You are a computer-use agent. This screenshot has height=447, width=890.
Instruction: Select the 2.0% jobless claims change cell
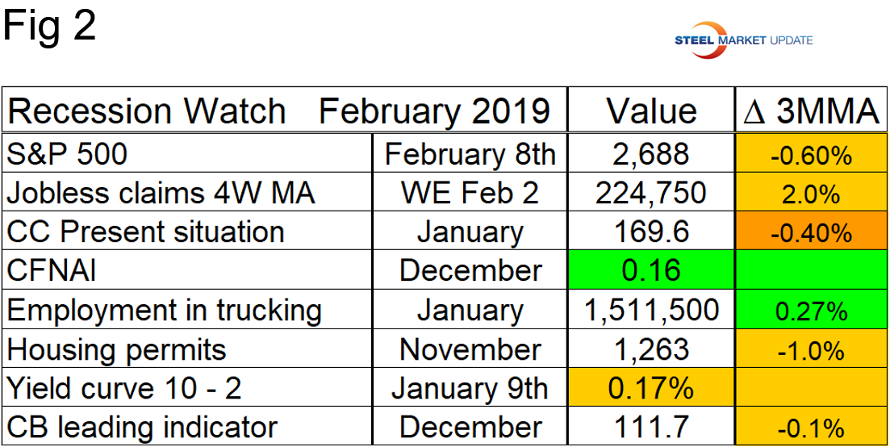(810, 194)
